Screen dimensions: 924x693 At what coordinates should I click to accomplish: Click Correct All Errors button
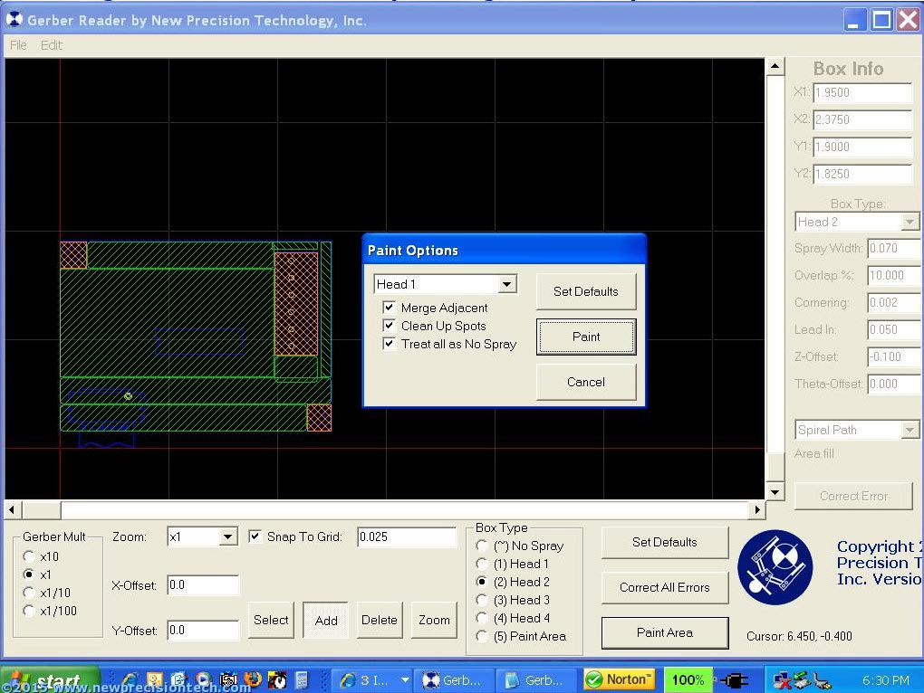click(x=665, y=587)
